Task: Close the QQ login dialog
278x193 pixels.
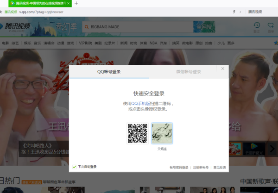Action: point(223,68)
